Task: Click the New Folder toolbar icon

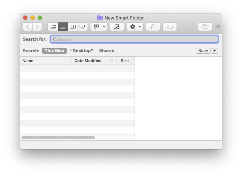Action: [x=205, y=27]
